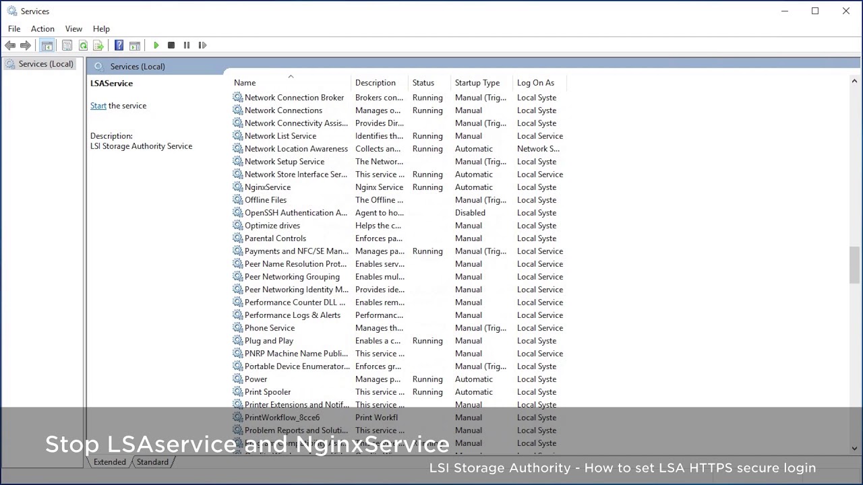Viewport: 863px width, 485px height.
Task: Select Network Connectivity Assis... service
Action: point(296,123)
